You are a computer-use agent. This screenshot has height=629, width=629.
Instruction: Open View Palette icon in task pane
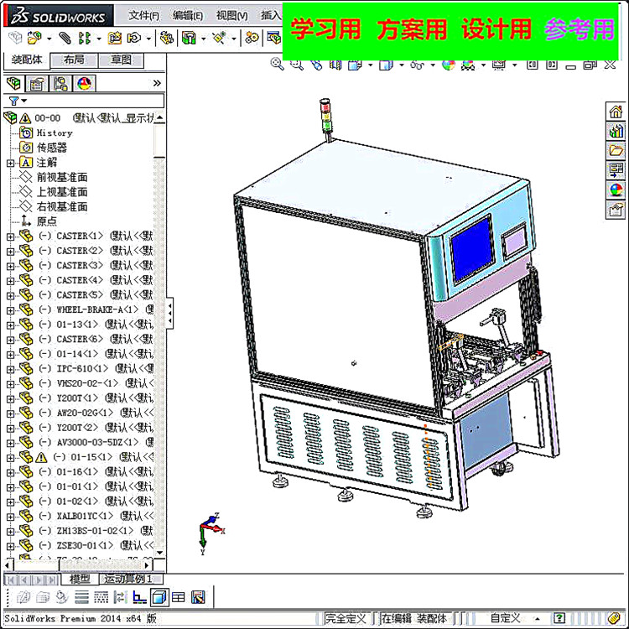pos(616,170)
